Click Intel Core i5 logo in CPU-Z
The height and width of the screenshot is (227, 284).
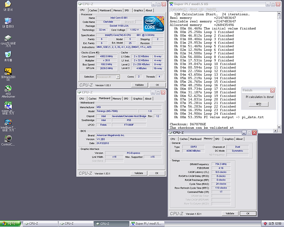(154, 24)
